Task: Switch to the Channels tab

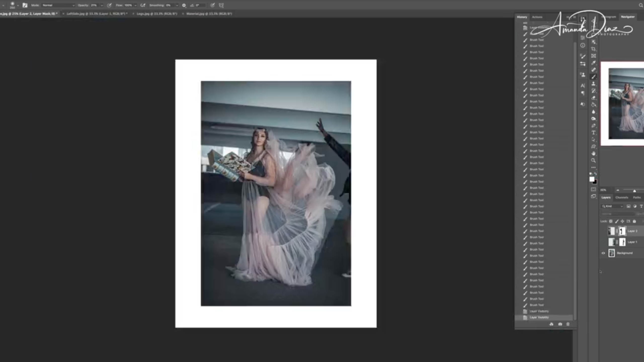Action: [622, 198]
